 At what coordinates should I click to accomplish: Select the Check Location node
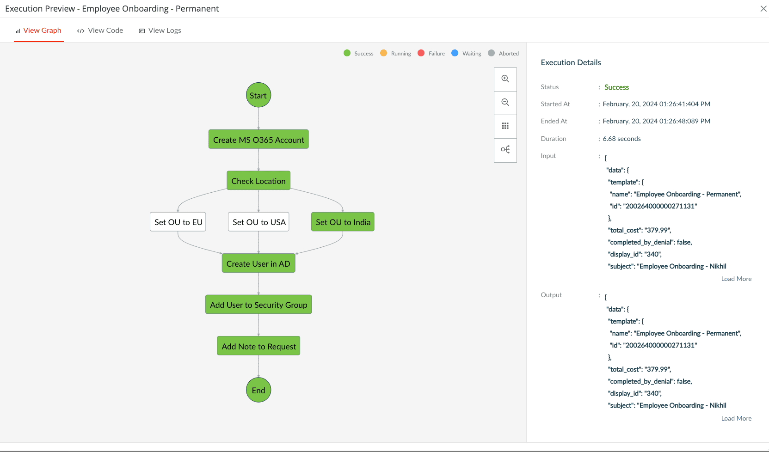(x=258, y=181)
